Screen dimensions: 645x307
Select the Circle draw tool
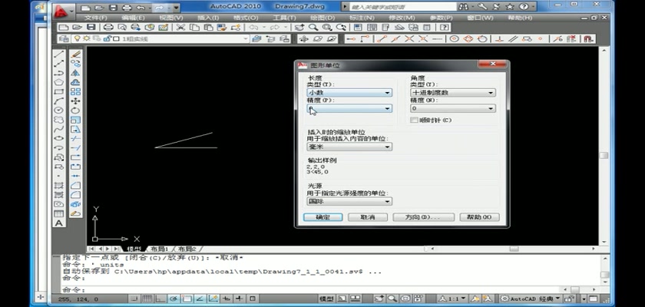click(x=59, y=111)
